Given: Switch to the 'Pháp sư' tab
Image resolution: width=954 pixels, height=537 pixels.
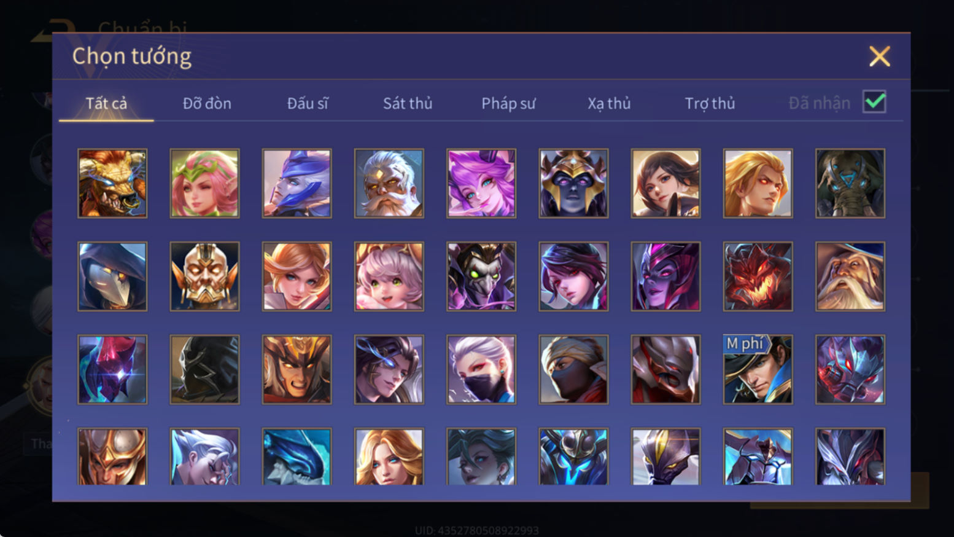Looking at the screenshot, I should [508, 103].
